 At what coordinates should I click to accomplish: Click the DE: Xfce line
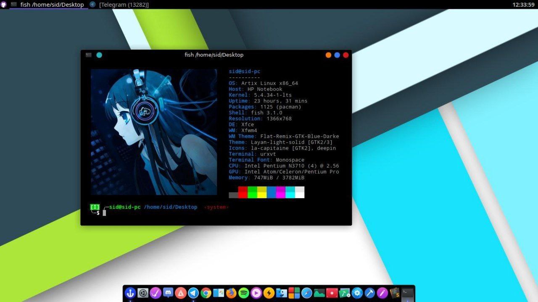point(241,124)
